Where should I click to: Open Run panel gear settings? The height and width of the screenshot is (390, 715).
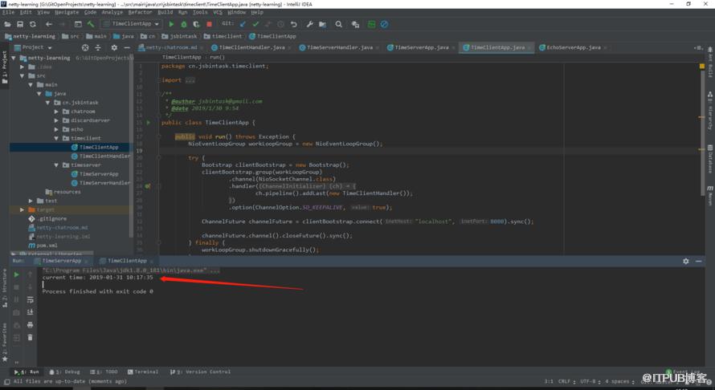(686, 261)
